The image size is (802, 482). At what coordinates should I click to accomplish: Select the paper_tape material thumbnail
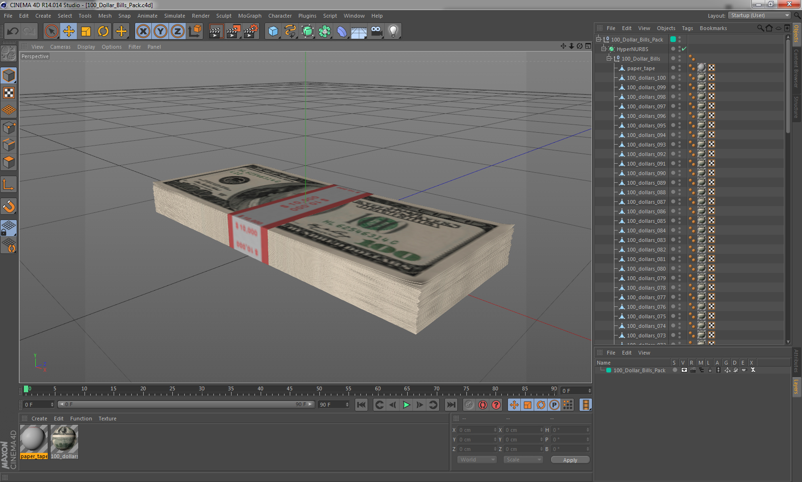(x=34, y=439)
